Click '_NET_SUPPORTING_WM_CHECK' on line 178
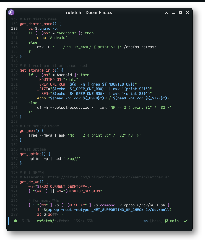 pyautogui.click(x=117, y=210)
